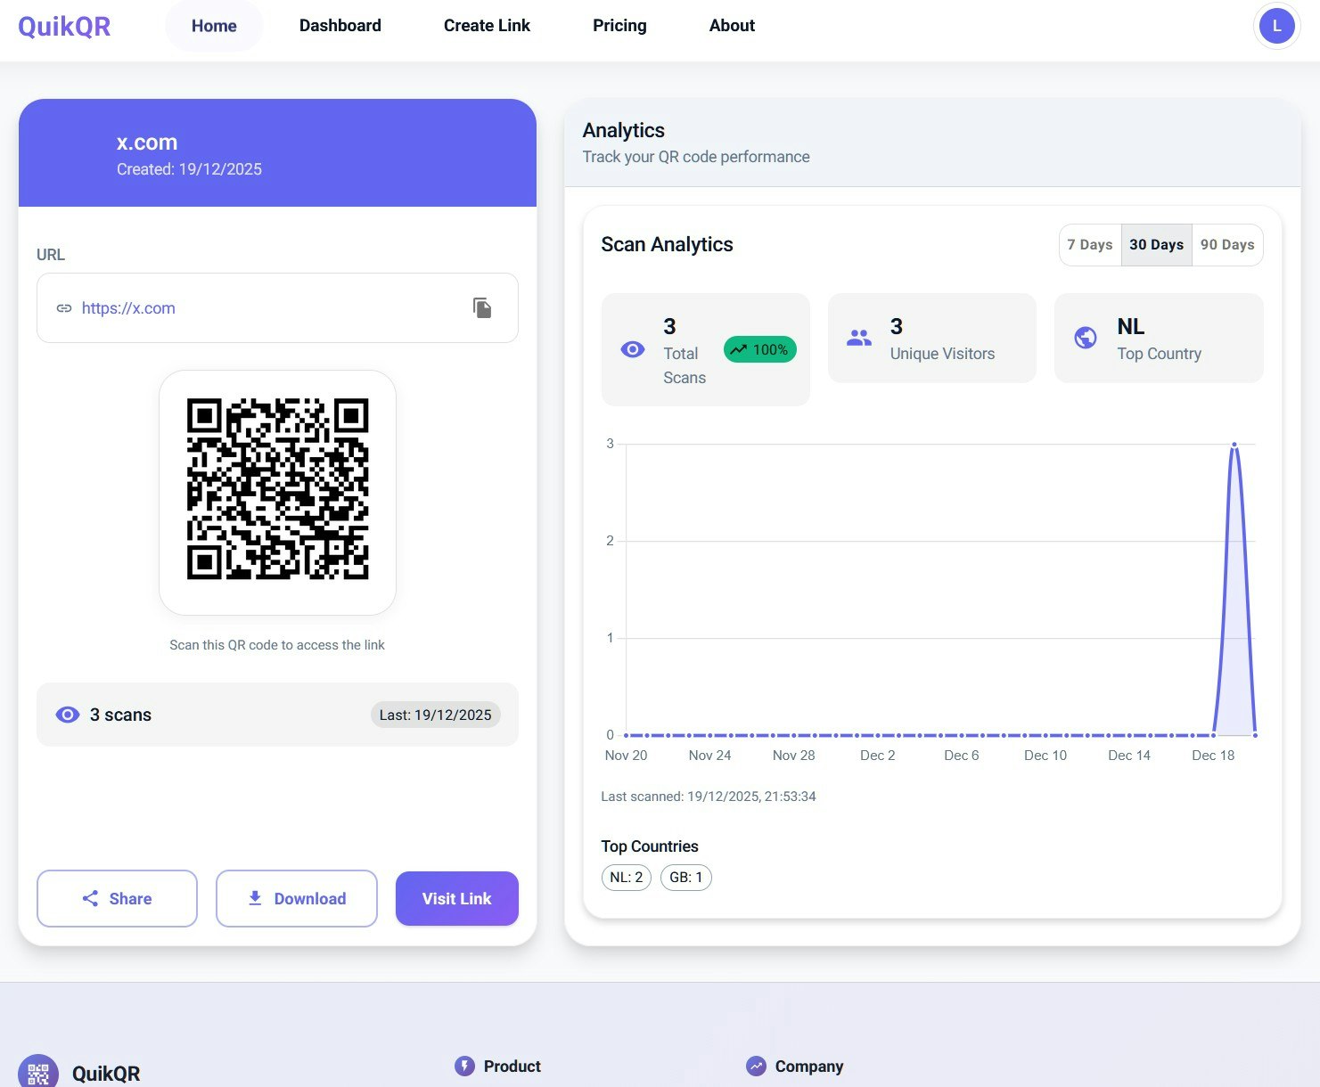Click the eye icon in Total Scans card
The width and height of the screenshot is (1320, 1087).
tap(633, 349)
